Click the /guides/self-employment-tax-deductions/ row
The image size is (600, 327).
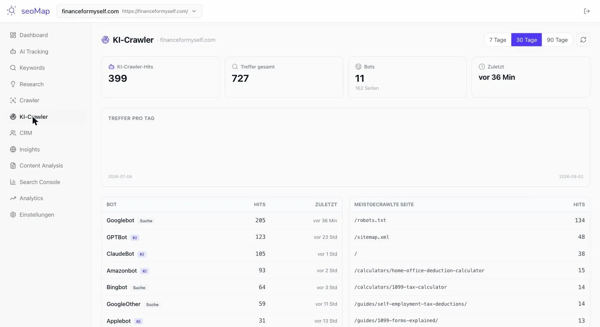[x=469, y=304]
